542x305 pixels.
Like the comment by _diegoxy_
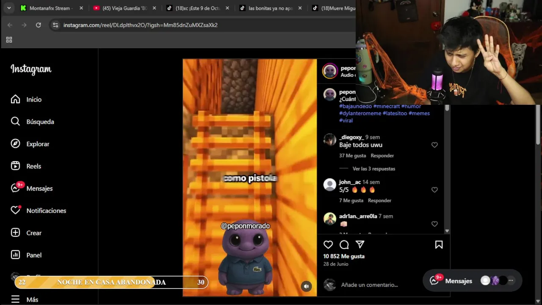click(434, 145)
